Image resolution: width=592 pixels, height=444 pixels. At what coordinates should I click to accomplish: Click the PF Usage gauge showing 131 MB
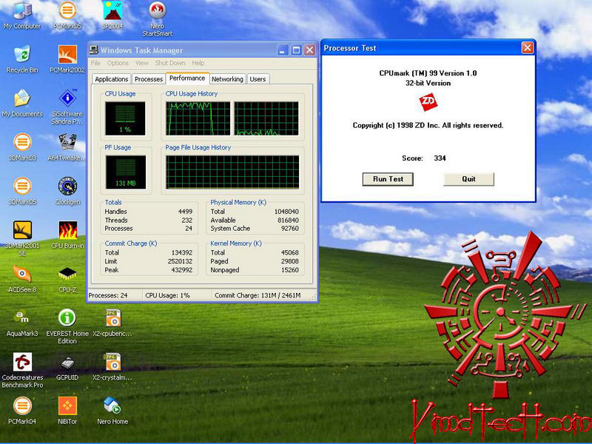click(x=125, y=172)
